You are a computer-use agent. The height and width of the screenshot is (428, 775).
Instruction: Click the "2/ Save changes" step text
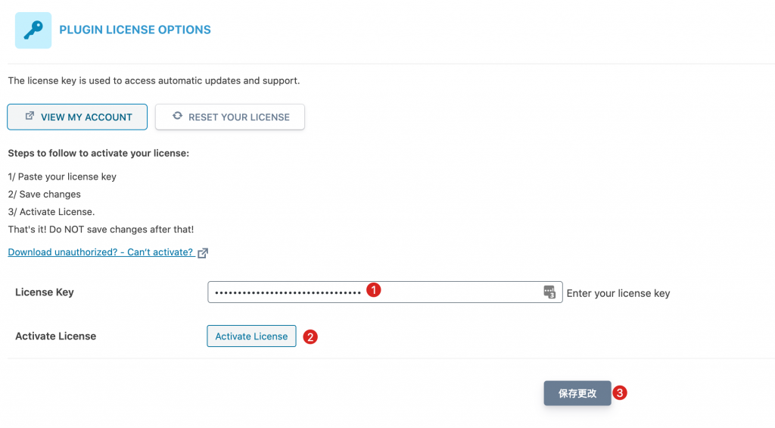(44, 195)
